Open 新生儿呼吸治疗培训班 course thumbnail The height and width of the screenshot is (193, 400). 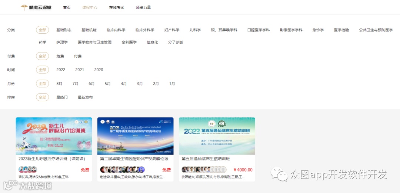tap(54, 136)
